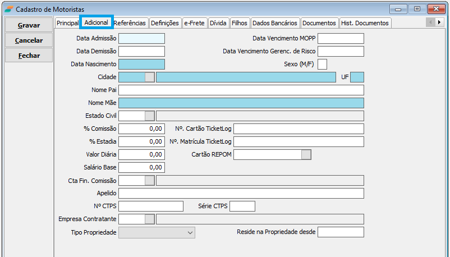Open the Estado Civil lookup button
Viewport: 450px width, 257px height.
point(150,116)
